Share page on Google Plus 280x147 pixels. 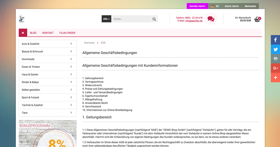point(275,68)
